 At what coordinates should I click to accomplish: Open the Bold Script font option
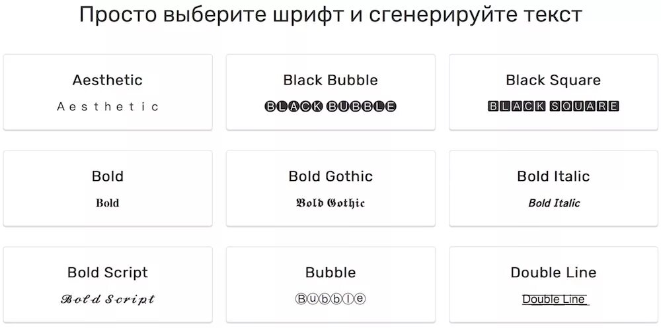(108, 284)
